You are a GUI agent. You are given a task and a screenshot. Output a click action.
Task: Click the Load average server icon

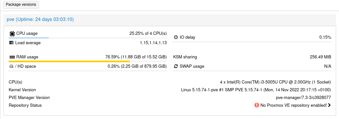click(11, 43)
